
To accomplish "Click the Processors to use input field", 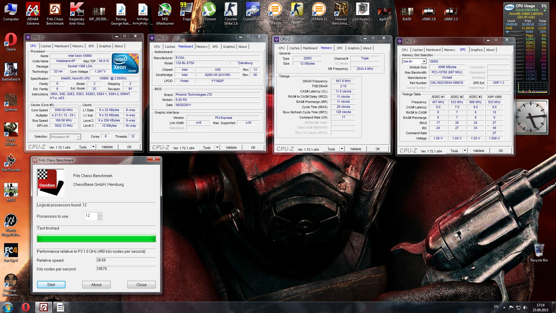I will (91, 216).
